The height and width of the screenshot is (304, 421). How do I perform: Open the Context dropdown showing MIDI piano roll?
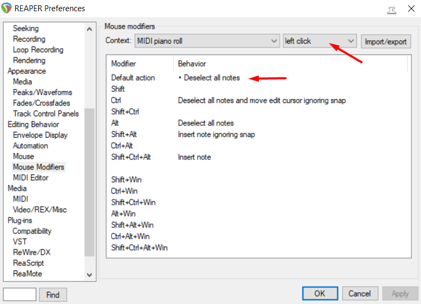tap(207, 41)
